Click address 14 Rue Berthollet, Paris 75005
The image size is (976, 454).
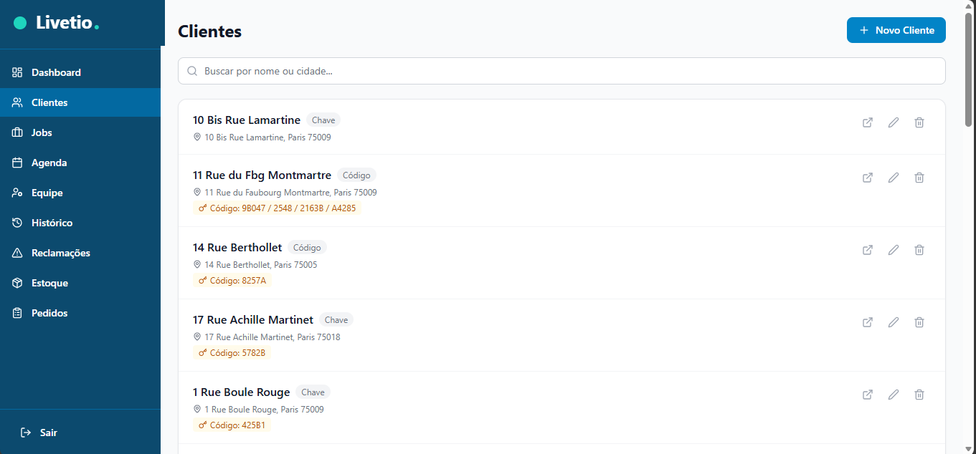tap(261, 265)
